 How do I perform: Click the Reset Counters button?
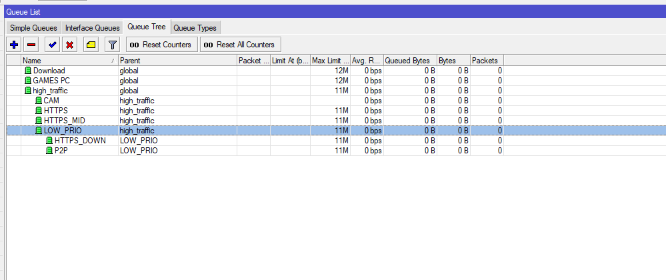(x=162, y=45)
